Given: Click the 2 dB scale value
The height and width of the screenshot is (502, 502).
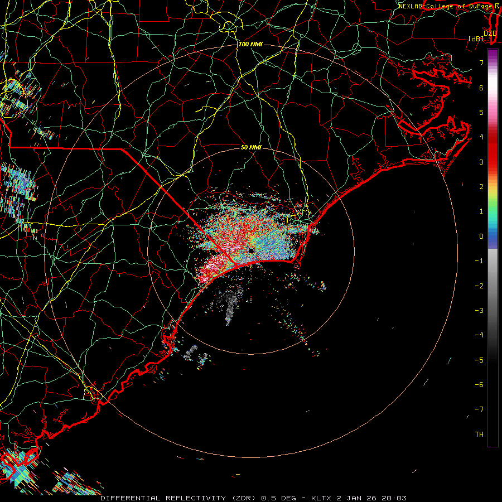Looking at the screenshot, I should [481, 187].
